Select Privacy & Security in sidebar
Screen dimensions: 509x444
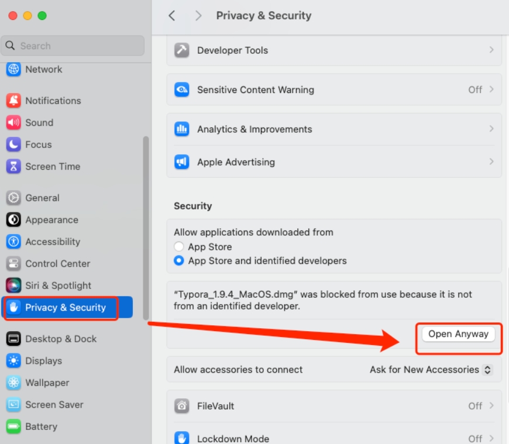click(66, 308)
